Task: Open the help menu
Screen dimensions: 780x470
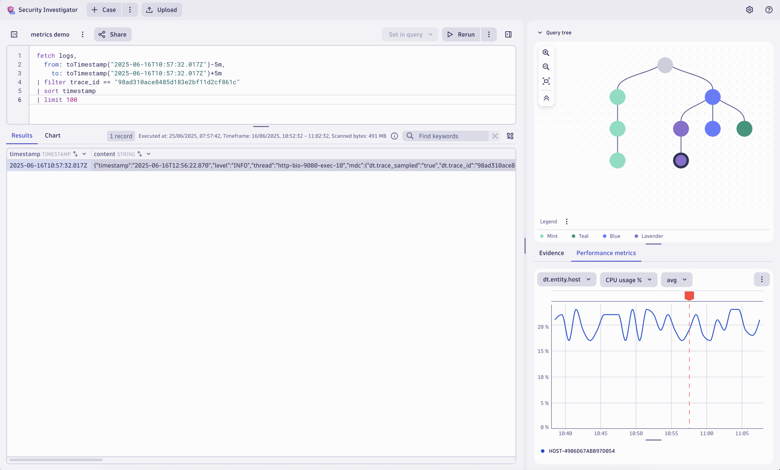Action: (769, 9)
